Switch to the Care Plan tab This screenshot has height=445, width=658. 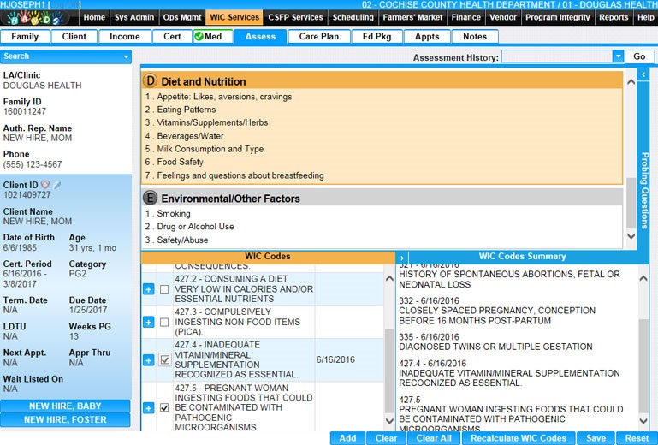point(318,37)
